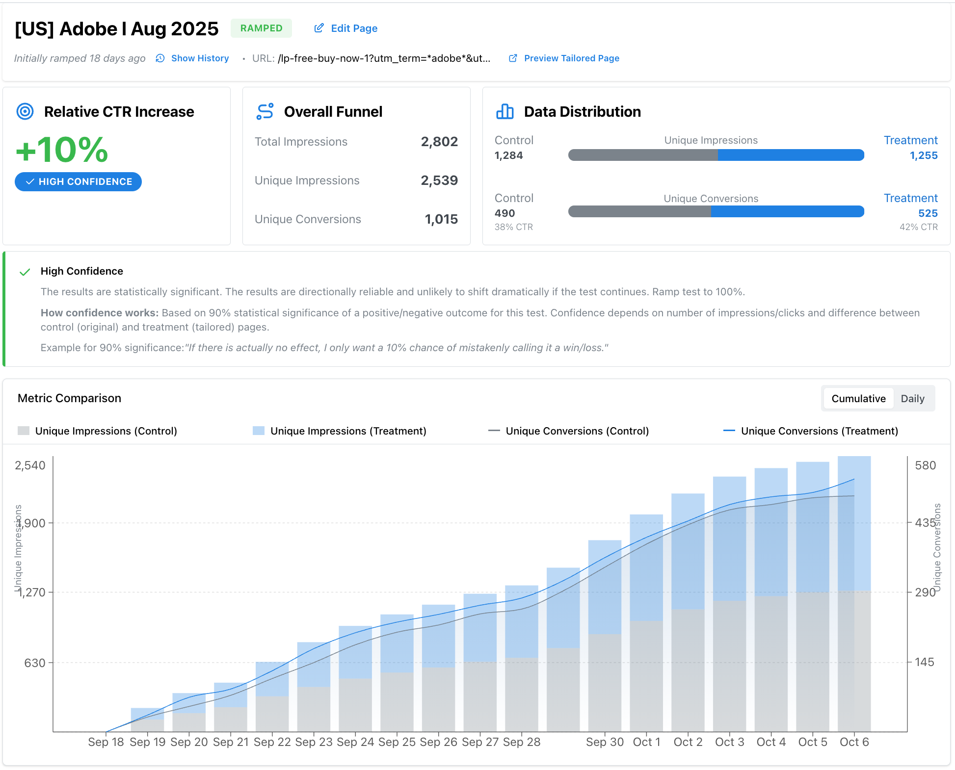Screen dimensions: 955x770
Task: Click the truncated page URL text
Action: click(384, 58)
